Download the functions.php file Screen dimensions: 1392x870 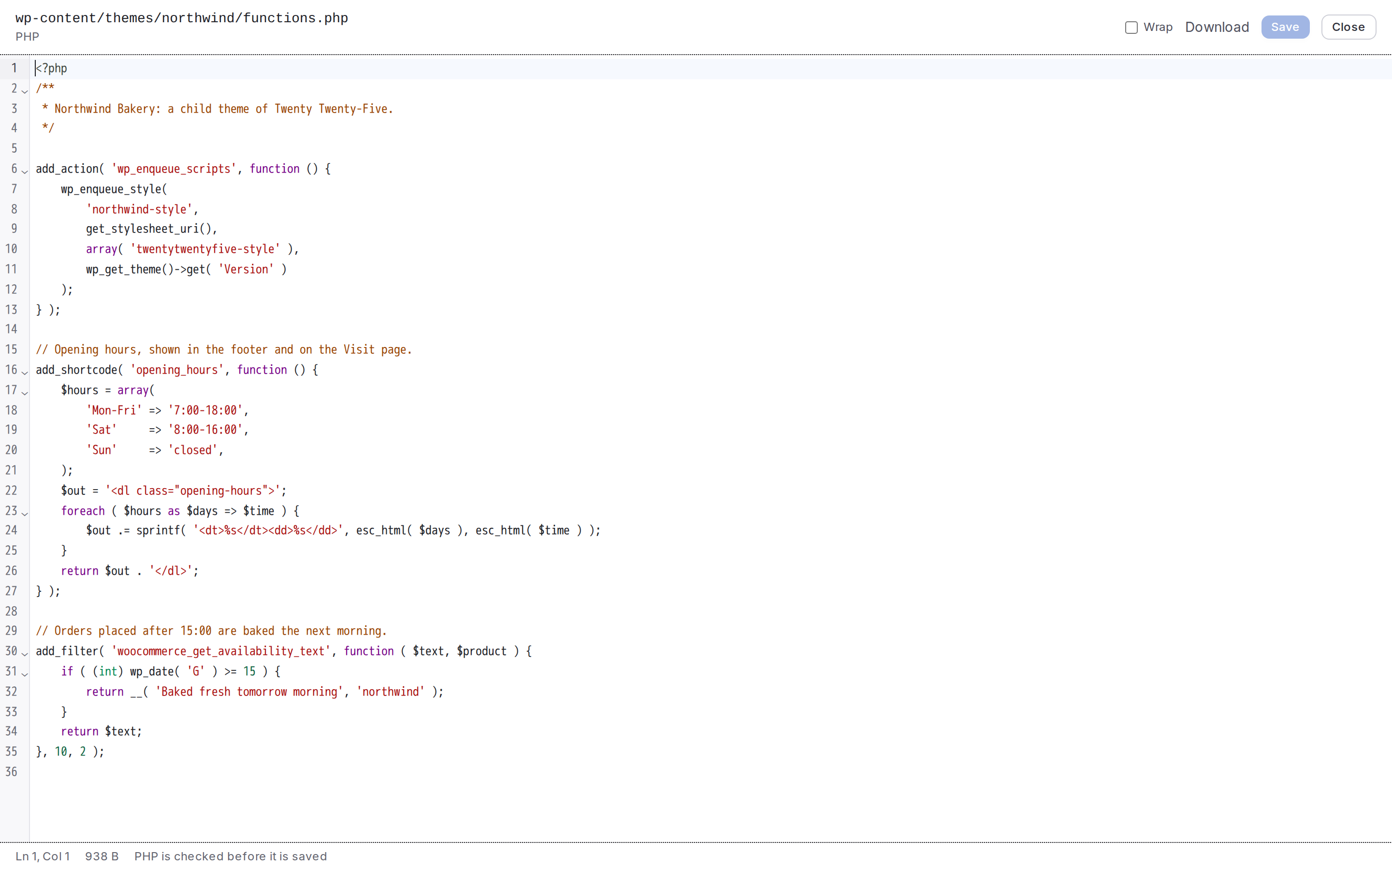pos(1217,27)
